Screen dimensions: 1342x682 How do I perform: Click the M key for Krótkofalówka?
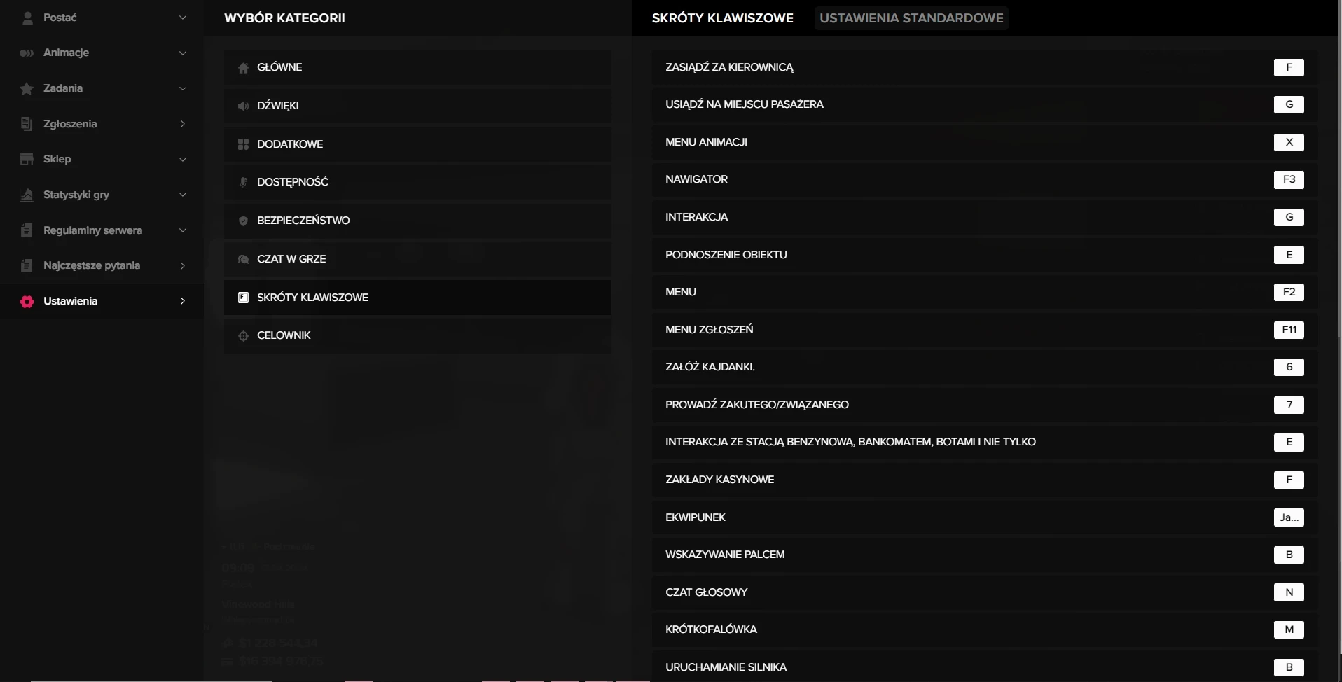[x=1288, y=629]
